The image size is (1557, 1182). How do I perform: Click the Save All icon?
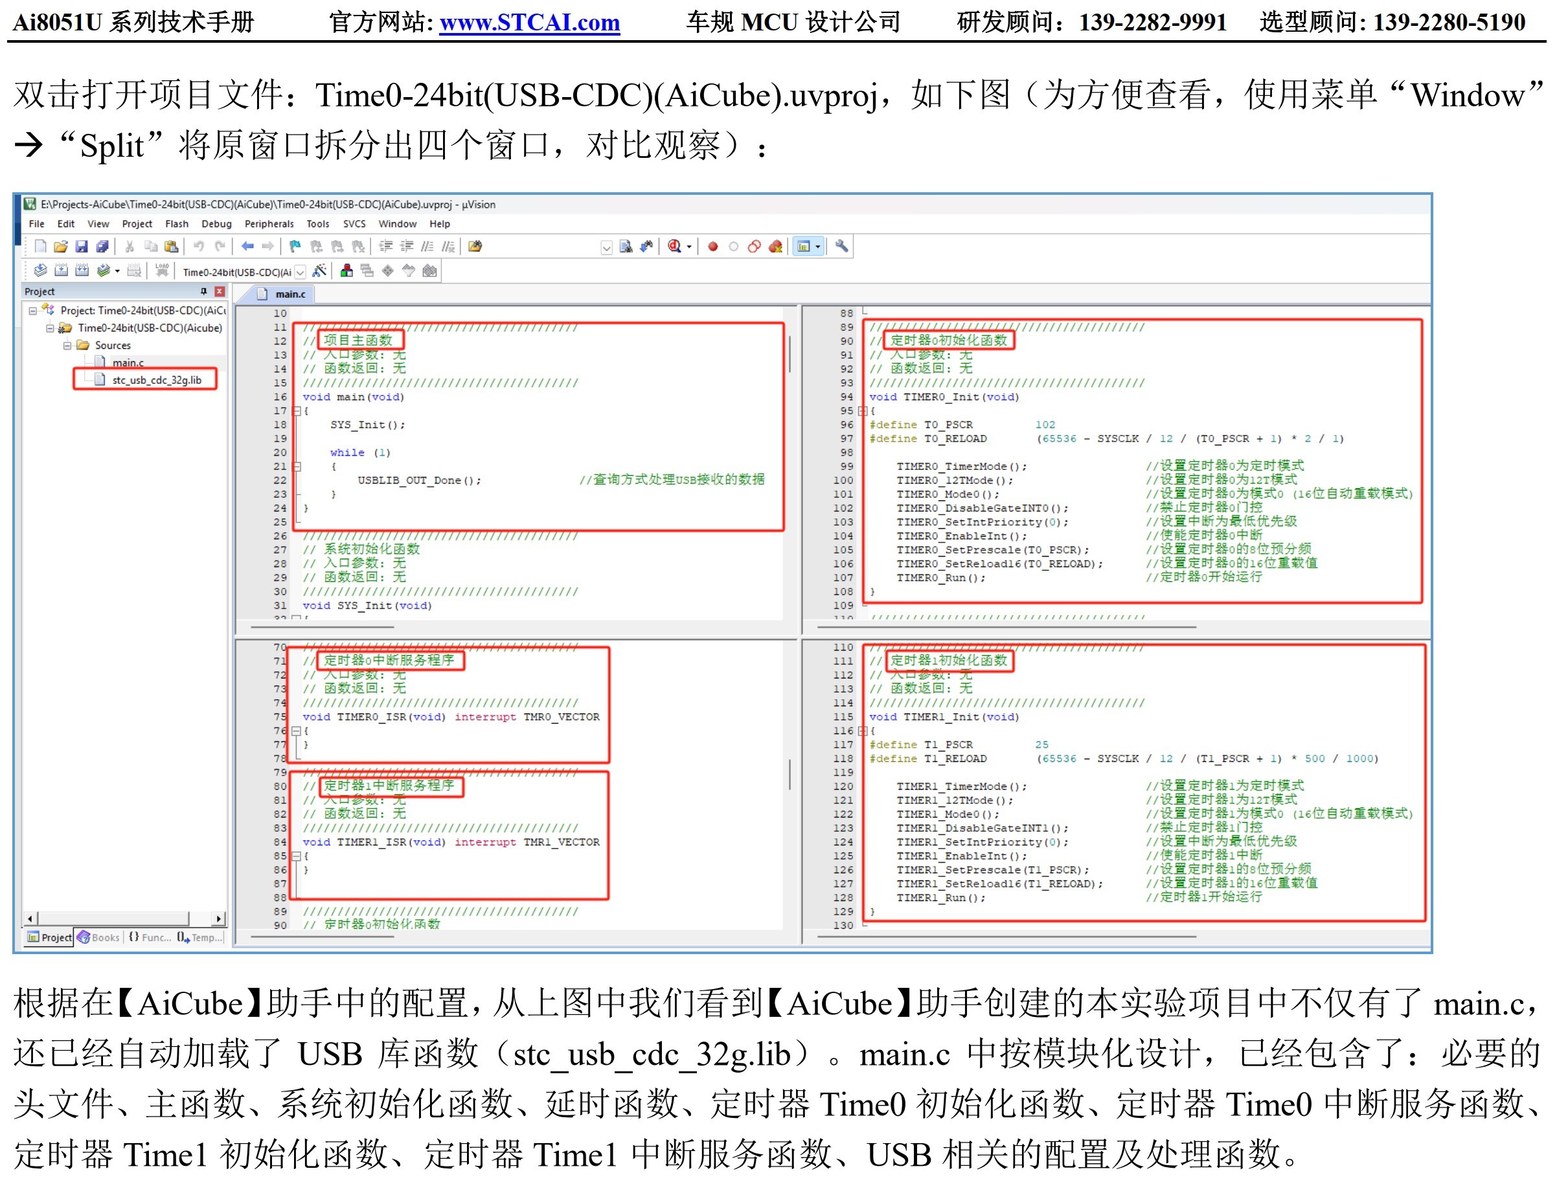pos(103,246)
